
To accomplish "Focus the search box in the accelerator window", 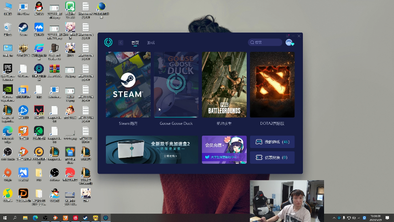I will tap(265, 42).
